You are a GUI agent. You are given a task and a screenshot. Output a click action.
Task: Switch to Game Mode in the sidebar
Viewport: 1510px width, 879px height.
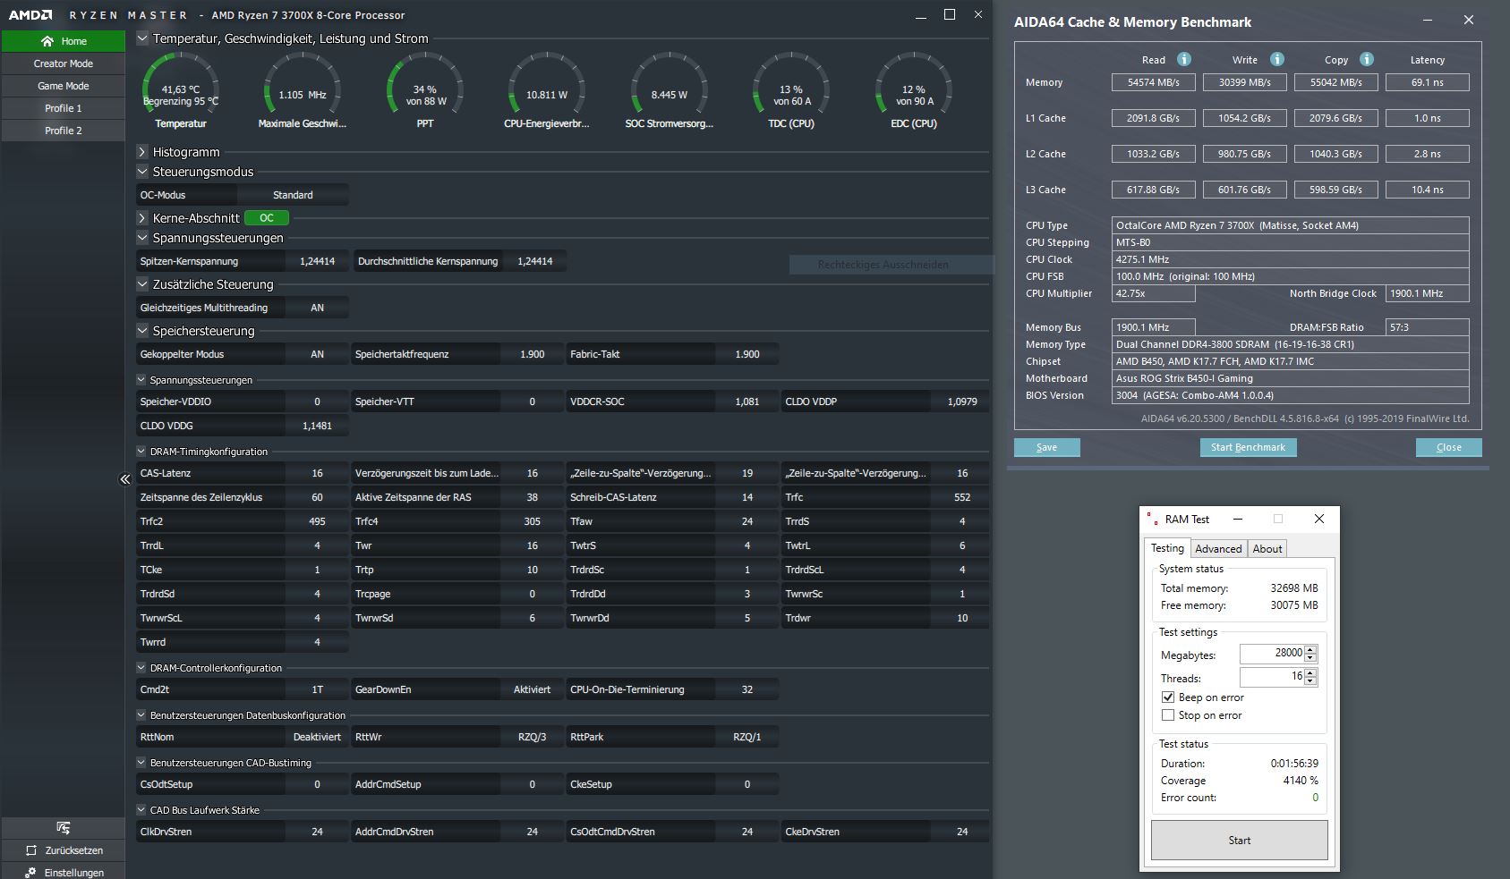click(x=64, y=86)
